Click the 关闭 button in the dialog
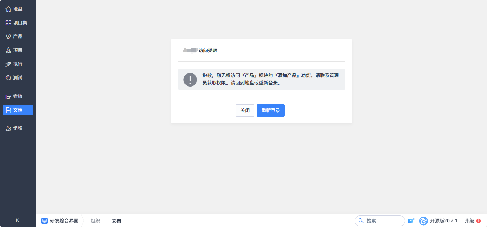Viewport: 487px width, 227px height. [x=245, y=110]
